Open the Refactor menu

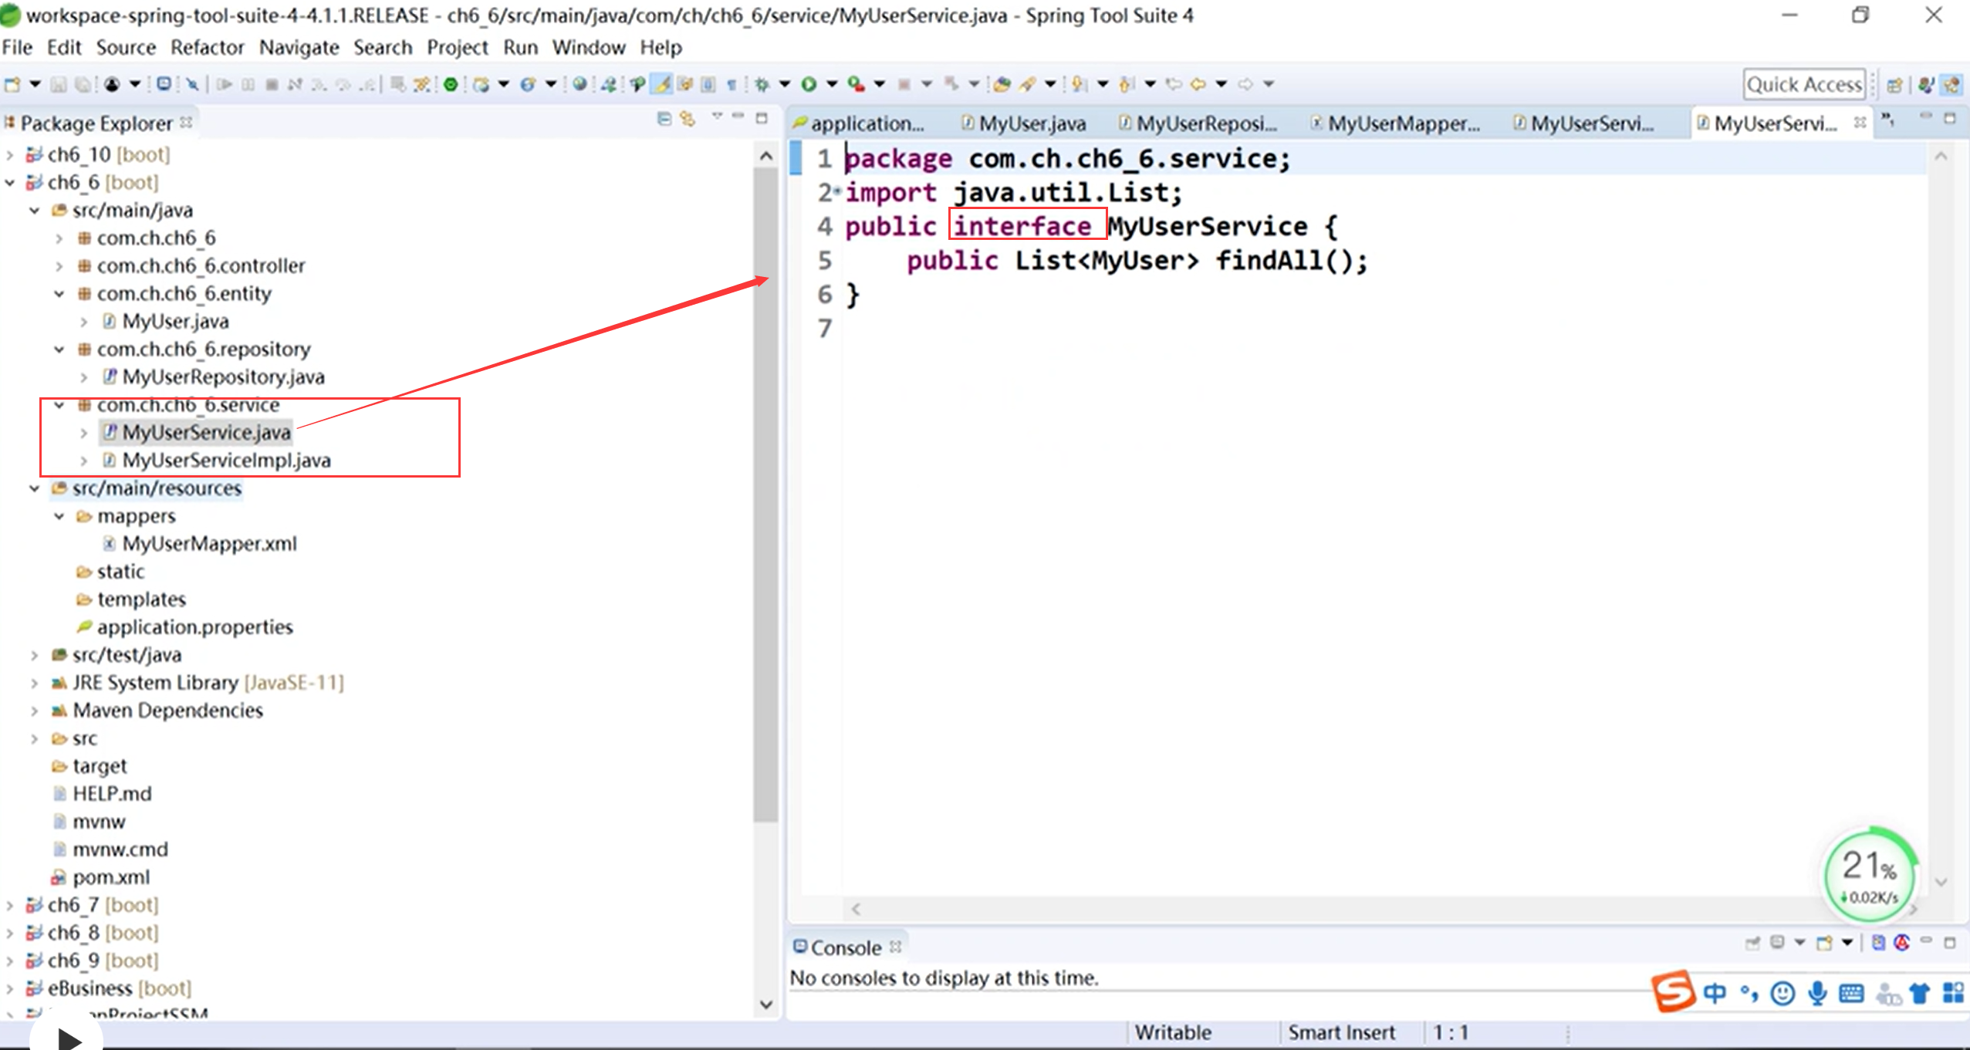pos(207,48)
